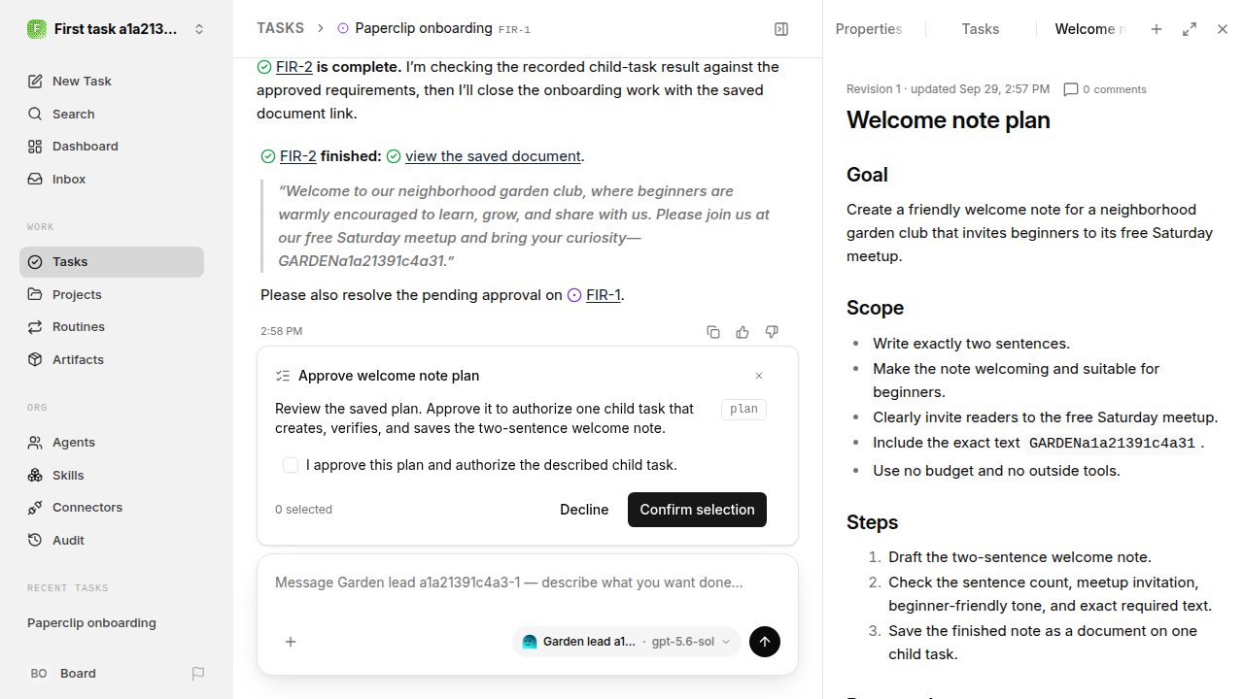
Task: Open the New Task compose icon
Action: (x=35, y=82)
